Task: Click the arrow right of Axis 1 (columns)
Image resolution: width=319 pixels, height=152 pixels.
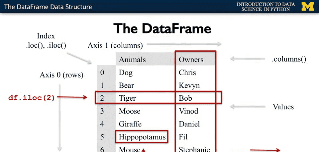Action: (x=184, y=44)
